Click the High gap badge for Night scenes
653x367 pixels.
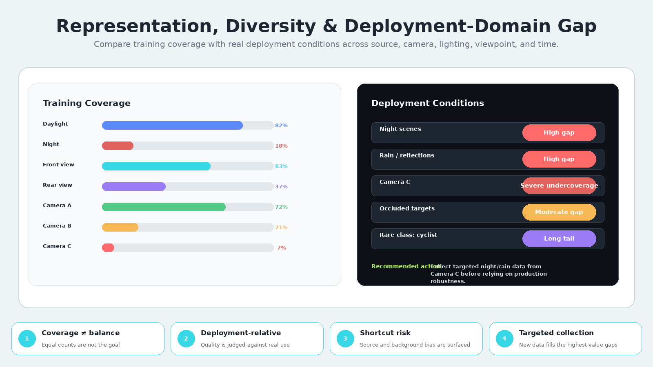point(559,133)
